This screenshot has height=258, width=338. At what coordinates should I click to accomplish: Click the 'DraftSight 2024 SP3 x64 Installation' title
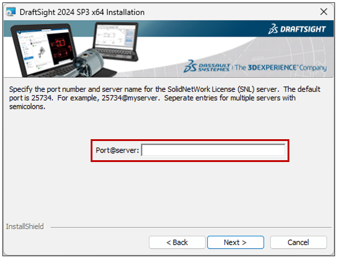[x=82, y=12]
